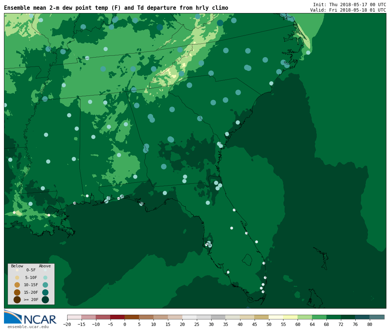Click the 'Valid: Fri 2018-05-18 01 UTC' text

coord(348,10)
